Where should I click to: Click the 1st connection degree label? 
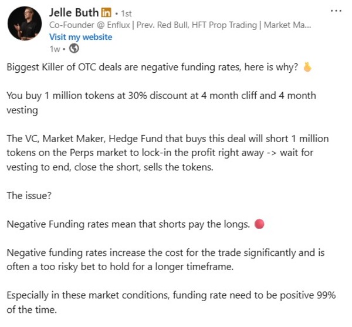[125, 13]
